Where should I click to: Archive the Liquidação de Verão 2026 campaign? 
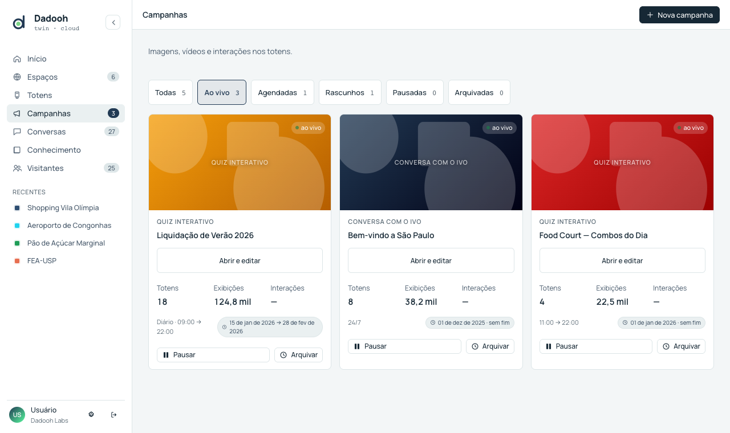coord(298,355)
